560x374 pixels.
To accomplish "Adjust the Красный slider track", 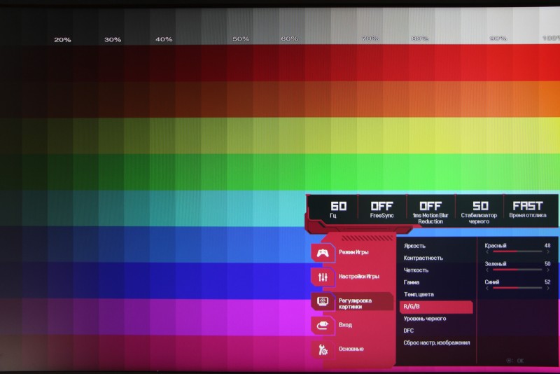I will [517, 251].
